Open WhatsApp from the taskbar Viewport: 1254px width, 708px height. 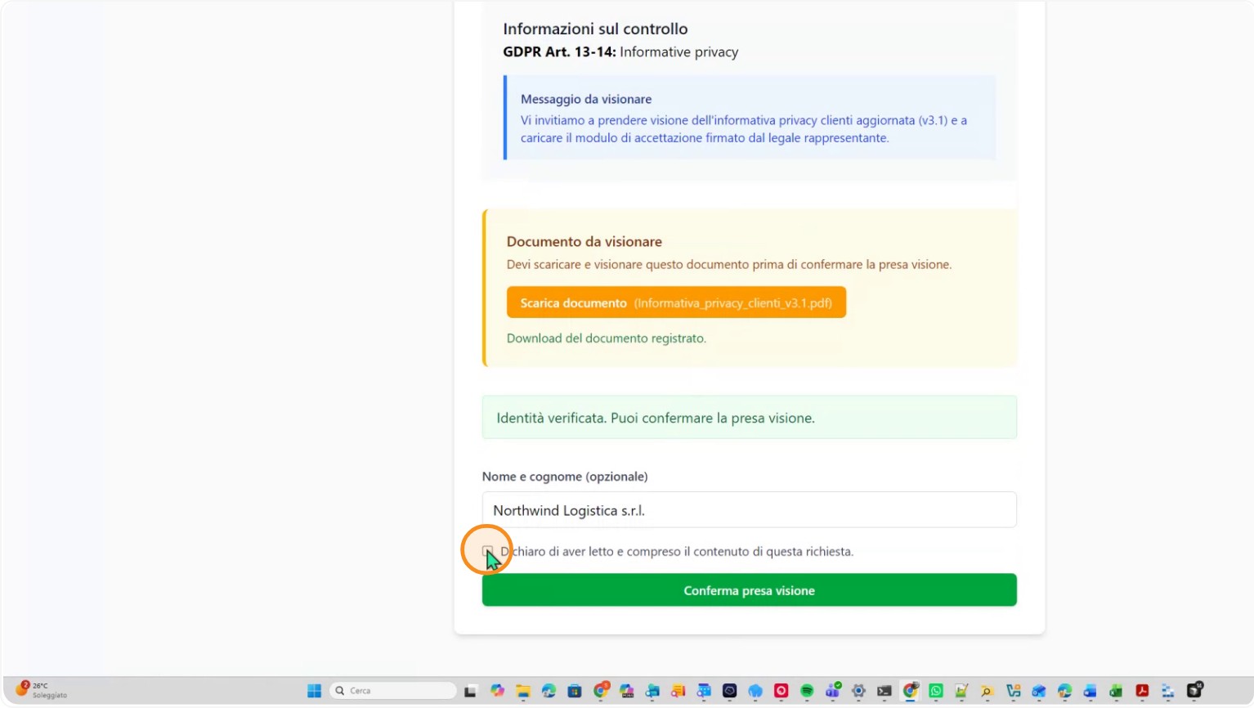[936, 691]
